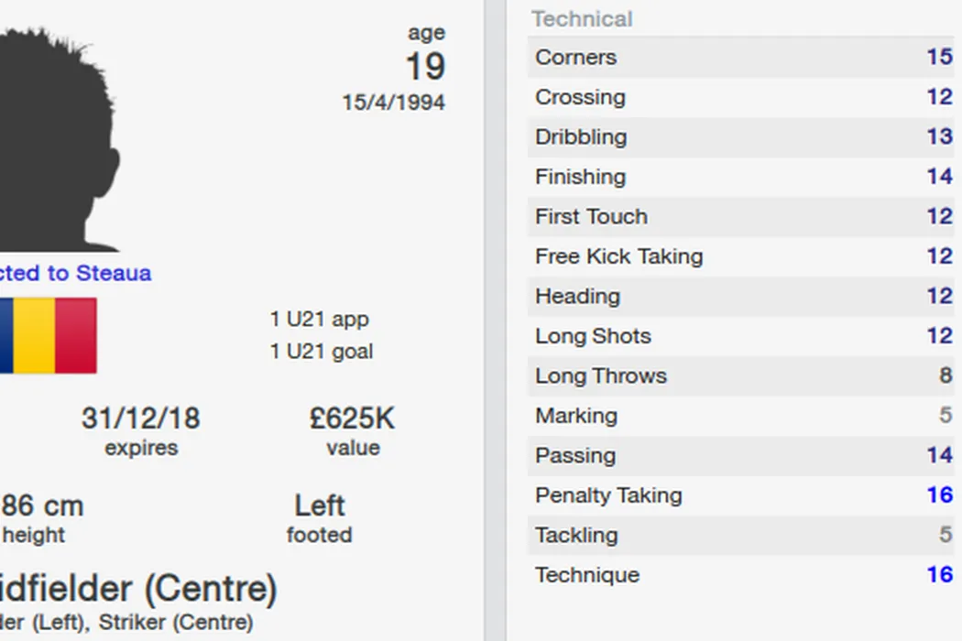Click the Tackling attribute row
The width and height of the screenshot is (962, 641).
(740, 535)
